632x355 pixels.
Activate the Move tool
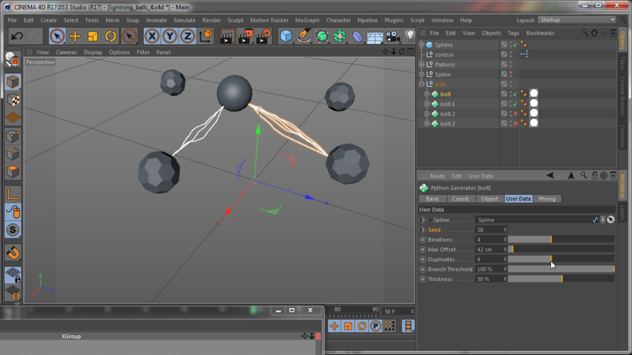75,36
